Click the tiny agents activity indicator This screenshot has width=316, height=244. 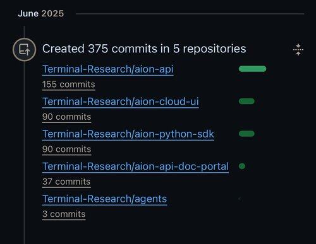tap(240, 199)
